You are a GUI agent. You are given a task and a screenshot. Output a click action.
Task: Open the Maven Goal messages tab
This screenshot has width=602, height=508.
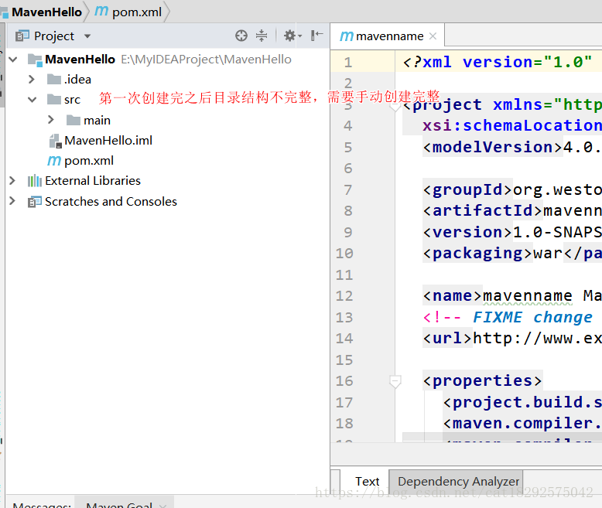[x=119, y=505]
